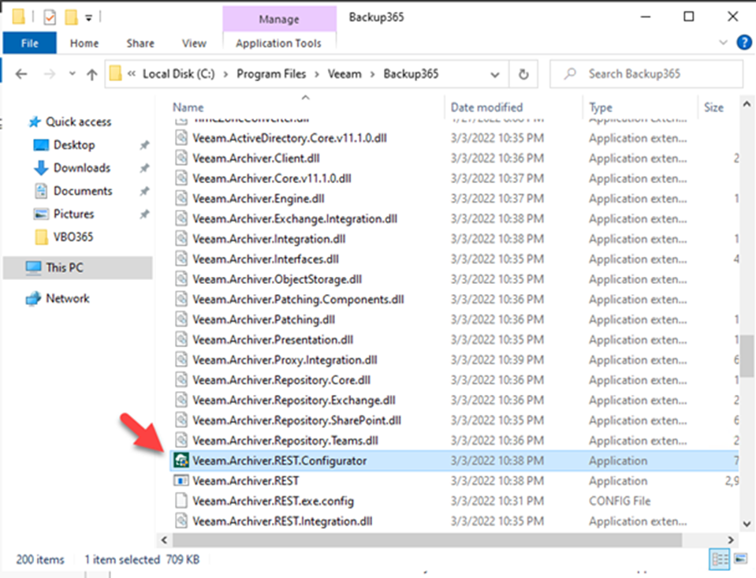The width and height of the screenshot is (756, 578).
Task: Open Customize Quick Access Toolbar dropdown
Action: point(89,18)
